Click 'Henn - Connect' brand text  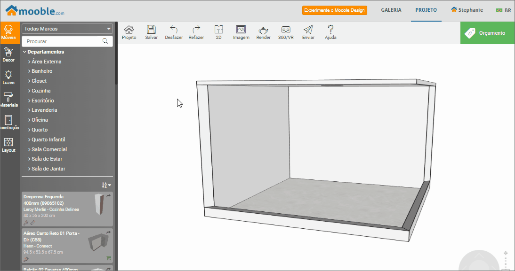38,246
